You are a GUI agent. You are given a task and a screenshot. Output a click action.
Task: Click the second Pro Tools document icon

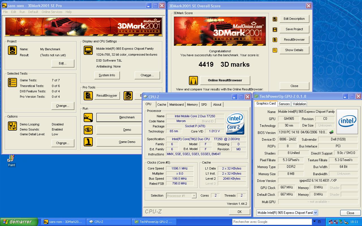(x=128, y=96)
